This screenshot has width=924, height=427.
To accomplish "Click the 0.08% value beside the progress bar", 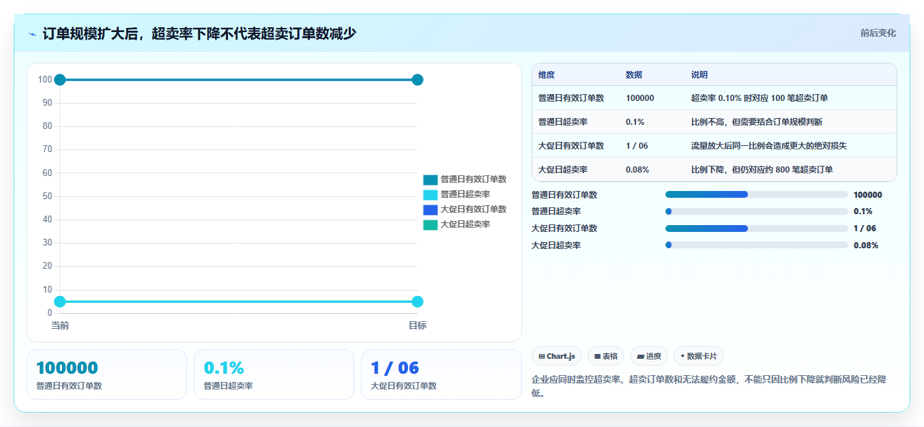I will [866, 246].
